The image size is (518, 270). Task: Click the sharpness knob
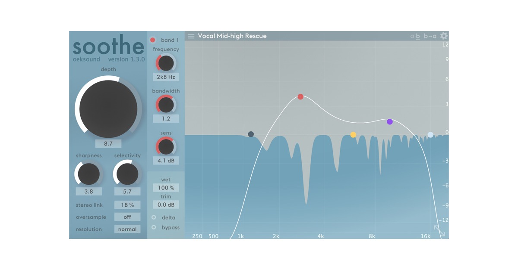(x=89, y=174)
